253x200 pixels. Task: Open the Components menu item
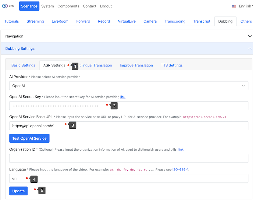(68, 6)
